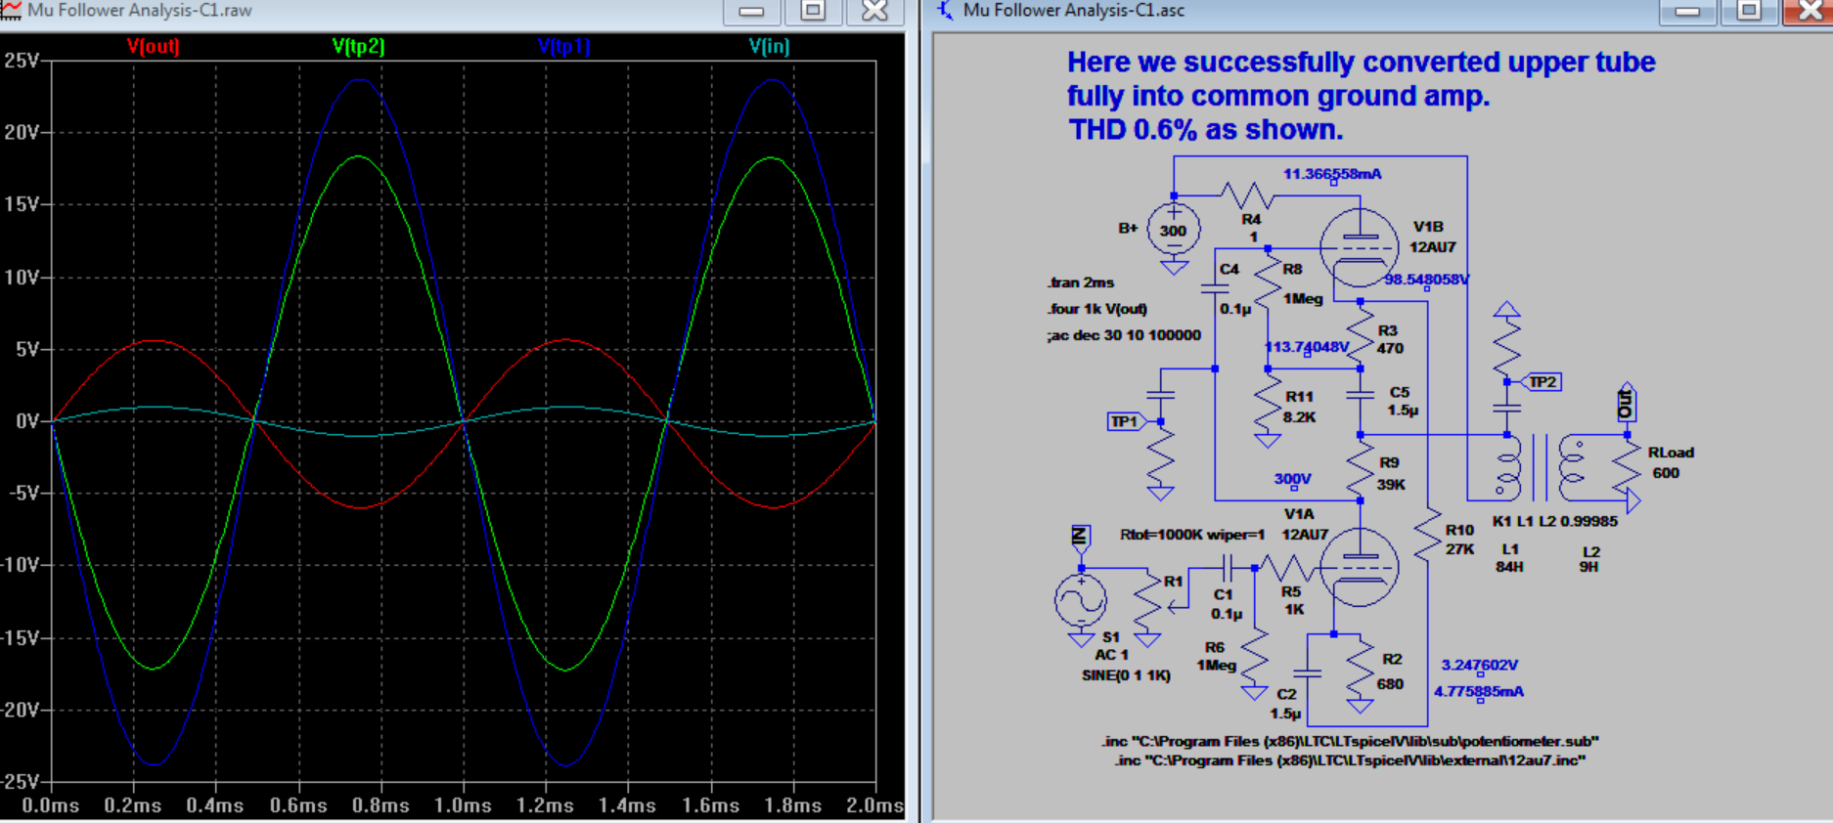The height and width of the screenshot is (823, 1833).
Task: Click the 1.0ms time axis label
Action: click(x=463, y=805)
